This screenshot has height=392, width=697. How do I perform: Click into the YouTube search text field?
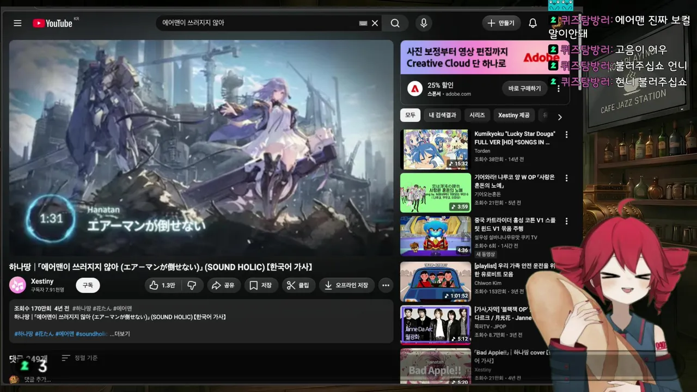pyautogui.click(x=259, y=23)
